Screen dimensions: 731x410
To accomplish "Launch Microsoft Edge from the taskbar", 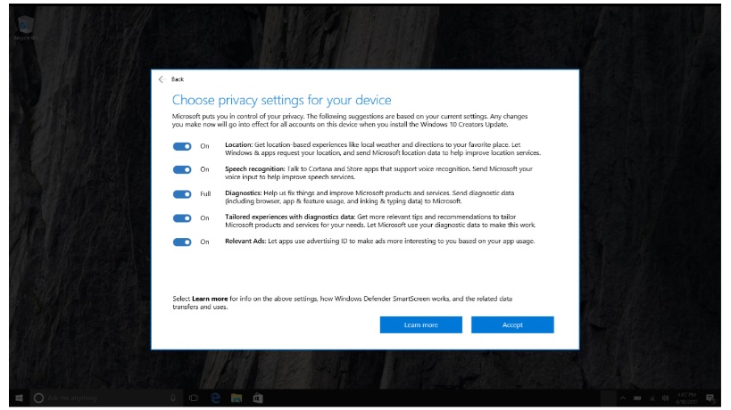I will (x=215, y=398).
